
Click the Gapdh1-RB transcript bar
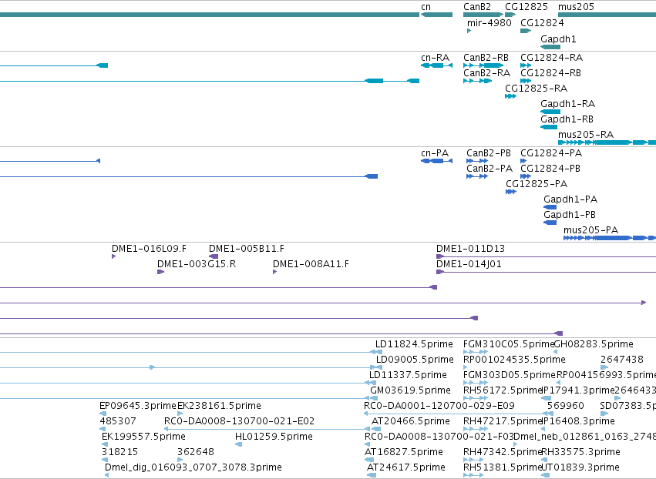pyautogui.click(x=549, y=127)
